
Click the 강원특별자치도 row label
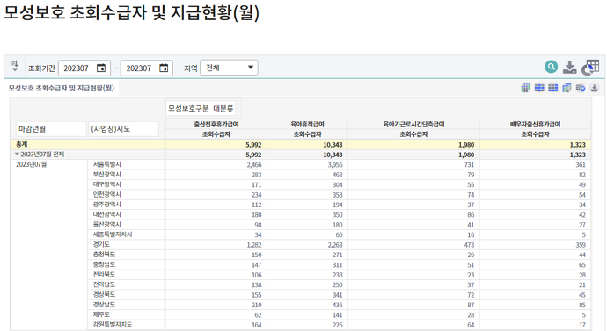click(113, 325)
